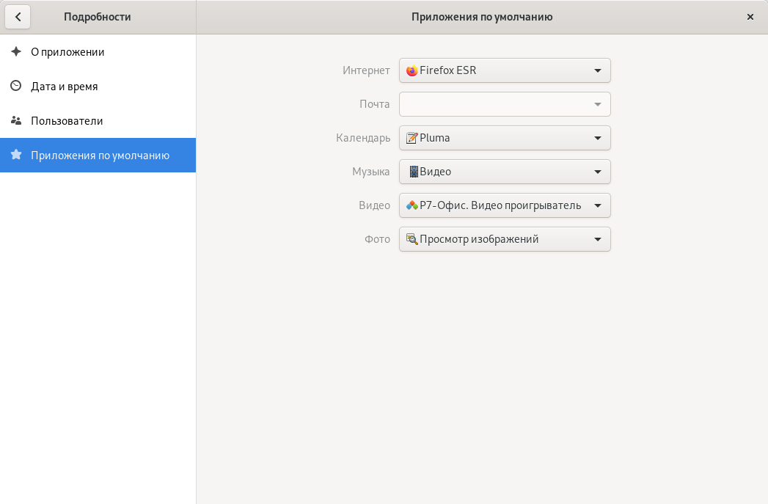Open the Фото dropdown arrow
The width and height of the screenshot is (768, 504).
tap(597, 239)
